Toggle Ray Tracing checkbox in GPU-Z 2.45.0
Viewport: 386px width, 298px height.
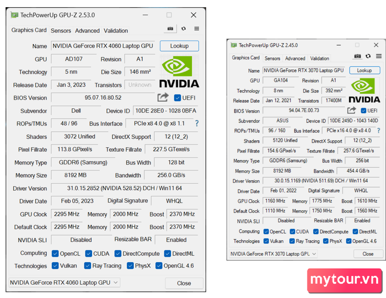coord(292,241)
